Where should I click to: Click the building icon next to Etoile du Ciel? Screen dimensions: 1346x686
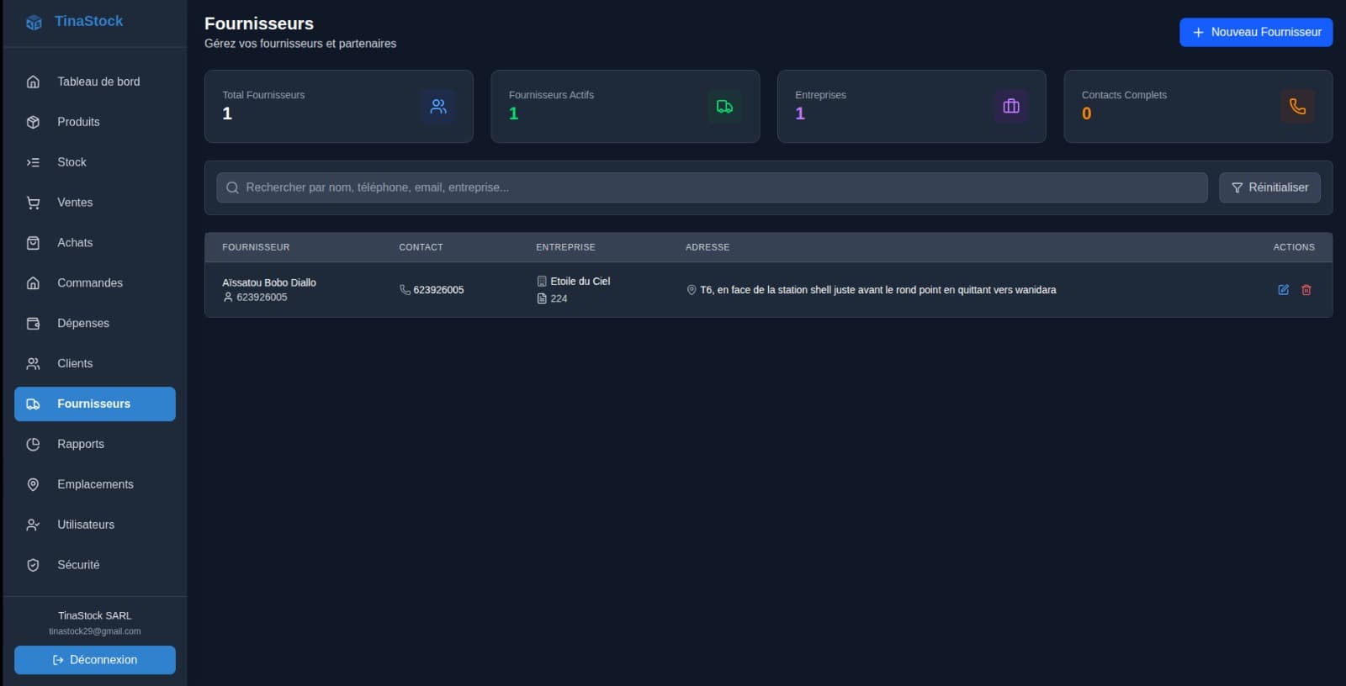pyautogui.click(x=542, y=282)
